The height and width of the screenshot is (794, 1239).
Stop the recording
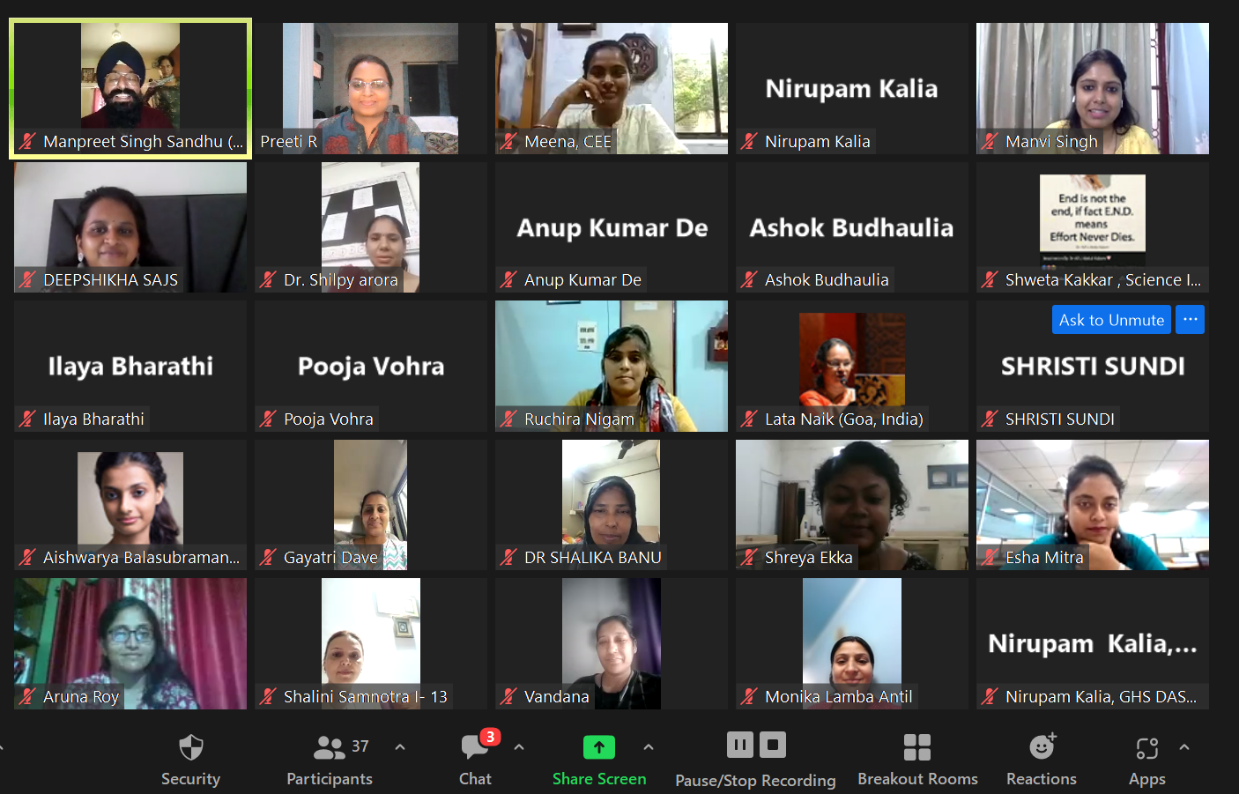pos(773,746)
